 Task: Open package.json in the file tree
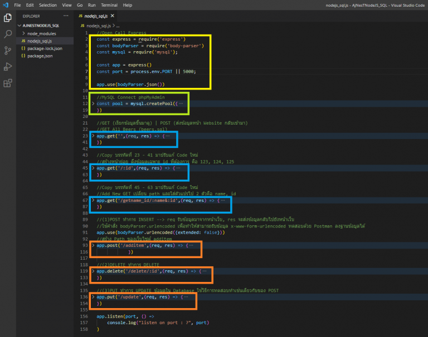[40, 56]
